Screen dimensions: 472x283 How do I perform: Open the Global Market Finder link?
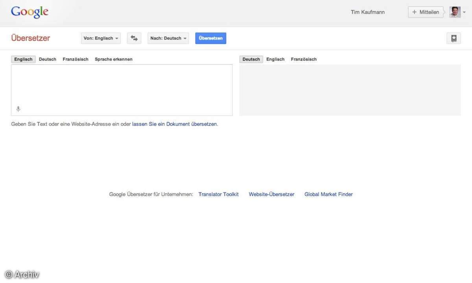(x=328, y=194)
